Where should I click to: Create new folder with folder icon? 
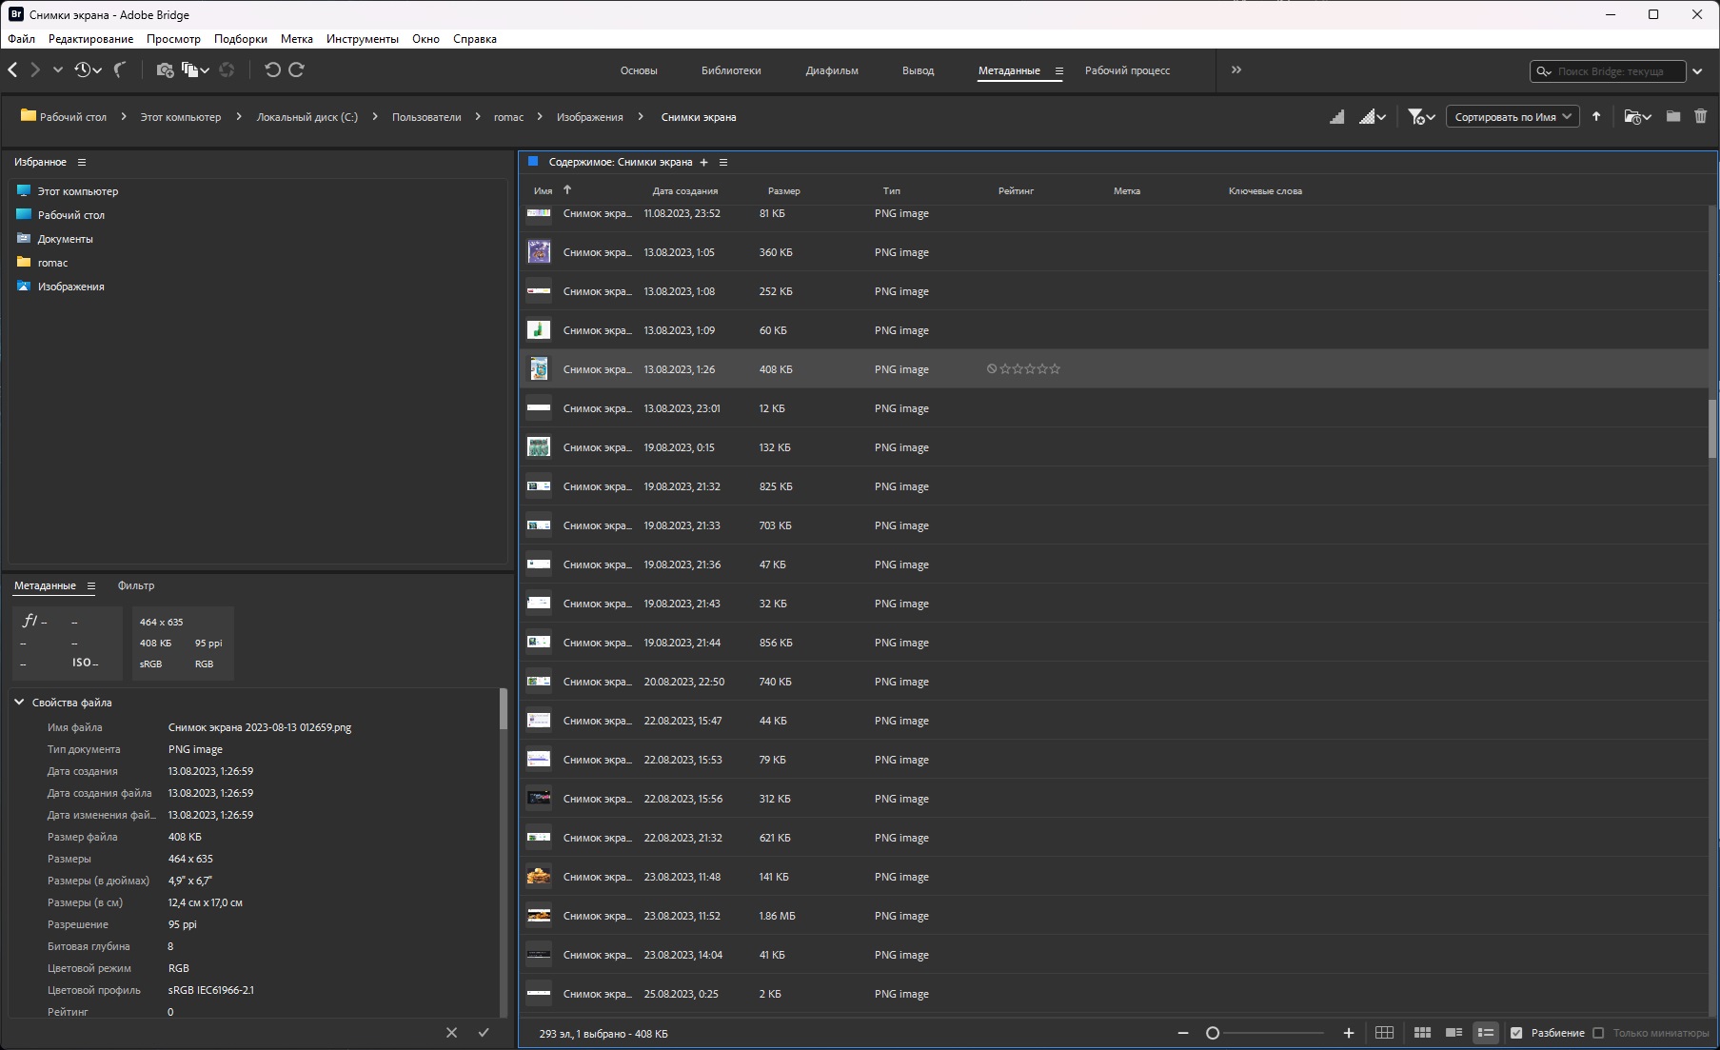pos(1673,116)
